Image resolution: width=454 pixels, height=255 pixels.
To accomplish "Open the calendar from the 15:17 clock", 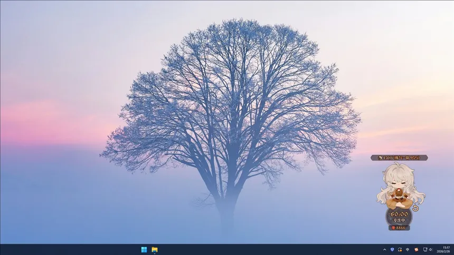I will [446, 247].
